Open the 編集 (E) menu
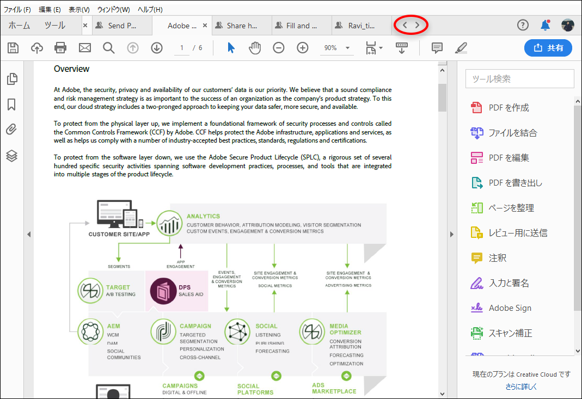This screenshot has width=582, height=399. pyautogui.click(x=50, y=9)
